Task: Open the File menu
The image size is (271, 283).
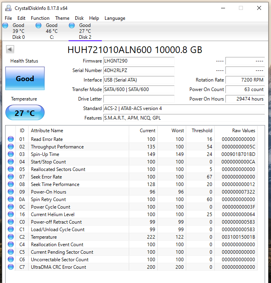Action: point(8,18)
